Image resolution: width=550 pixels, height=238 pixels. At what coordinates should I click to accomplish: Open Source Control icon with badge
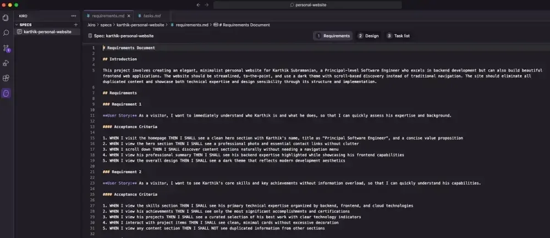(6, 48)
